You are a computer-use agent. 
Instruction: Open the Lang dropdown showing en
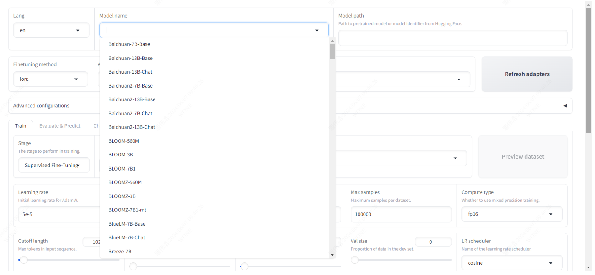click(51, 30)
